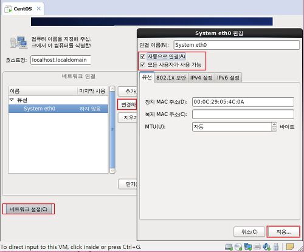Screen dimensions: 304x252
Task: Click the MTU value field
Action: [x=232, y=127]
